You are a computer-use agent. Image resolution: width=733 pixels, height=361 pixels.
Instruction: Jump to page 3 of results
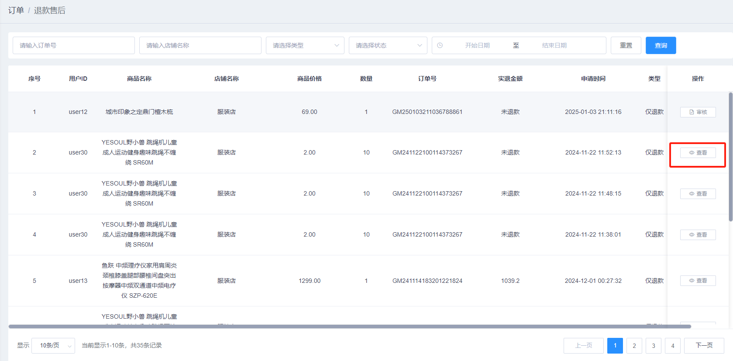point(653,346)
